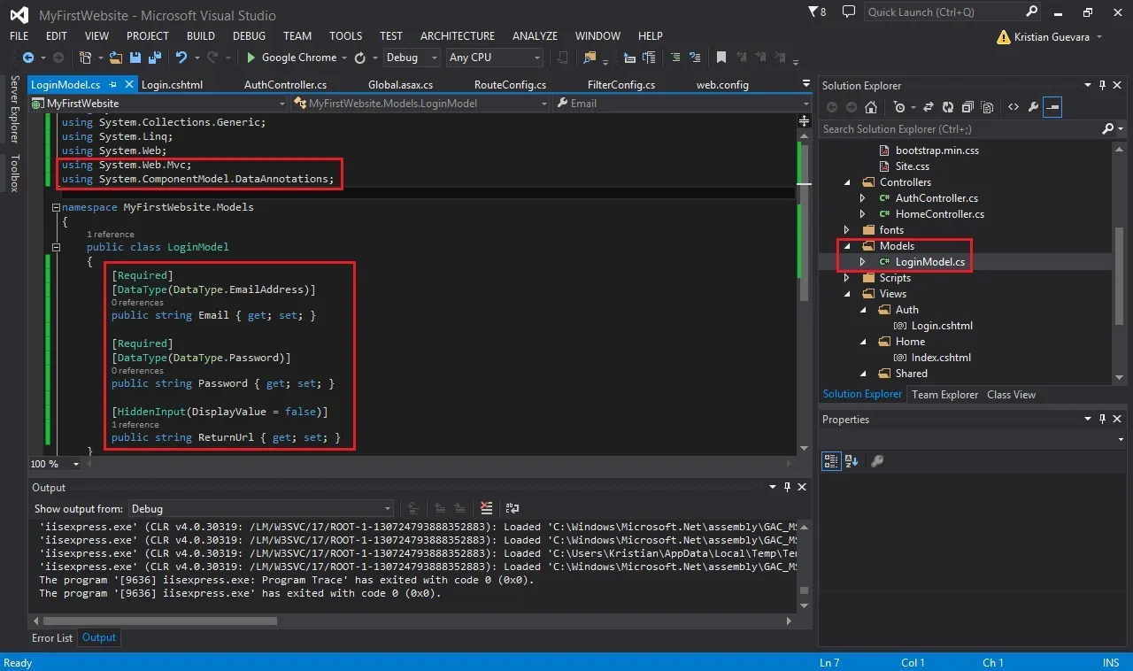Toggle auto-hide pin on Solution Explorer
The width and height of the screenshot is (1133, 671).
(x=1103, y=85)
